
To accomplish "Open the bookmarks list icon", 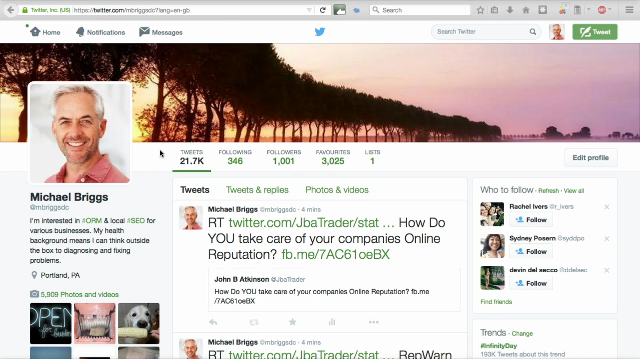I will (495, 10).
